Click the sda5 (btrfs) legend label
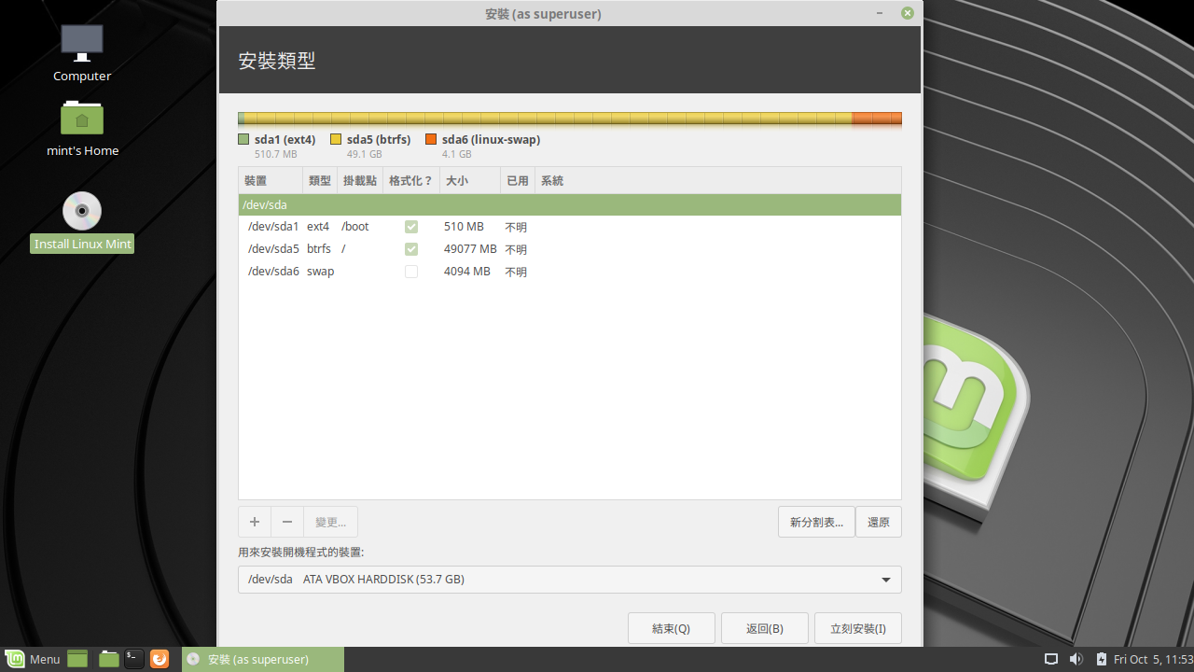 [x=379, y=140]
